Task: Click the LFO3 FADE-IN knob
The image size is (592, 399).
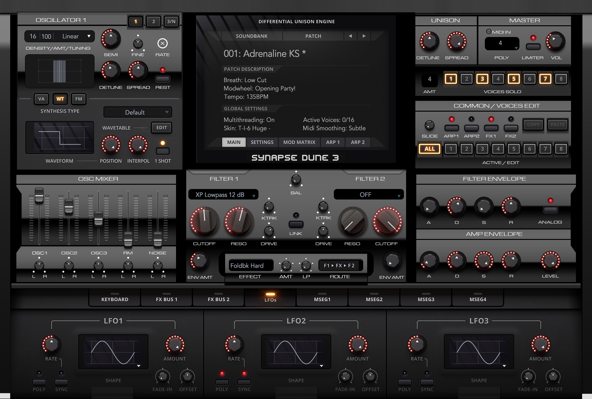Action: coord(528,376)
